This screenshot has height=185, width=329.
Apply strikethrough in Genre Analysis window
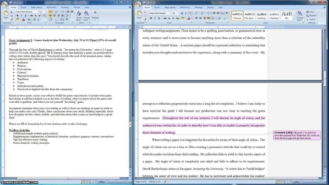(x=165, y=18)
